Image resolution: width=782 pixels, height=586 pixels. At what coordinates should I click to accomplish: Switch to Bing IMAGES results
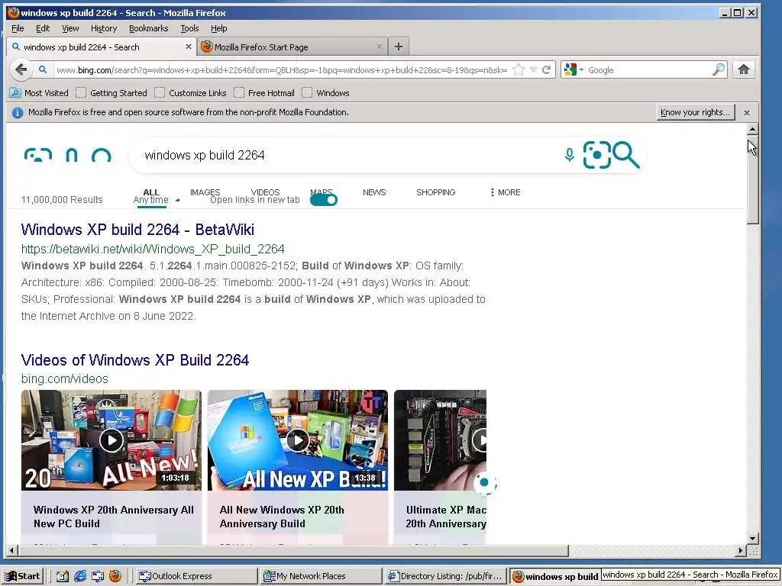(205, 192)
